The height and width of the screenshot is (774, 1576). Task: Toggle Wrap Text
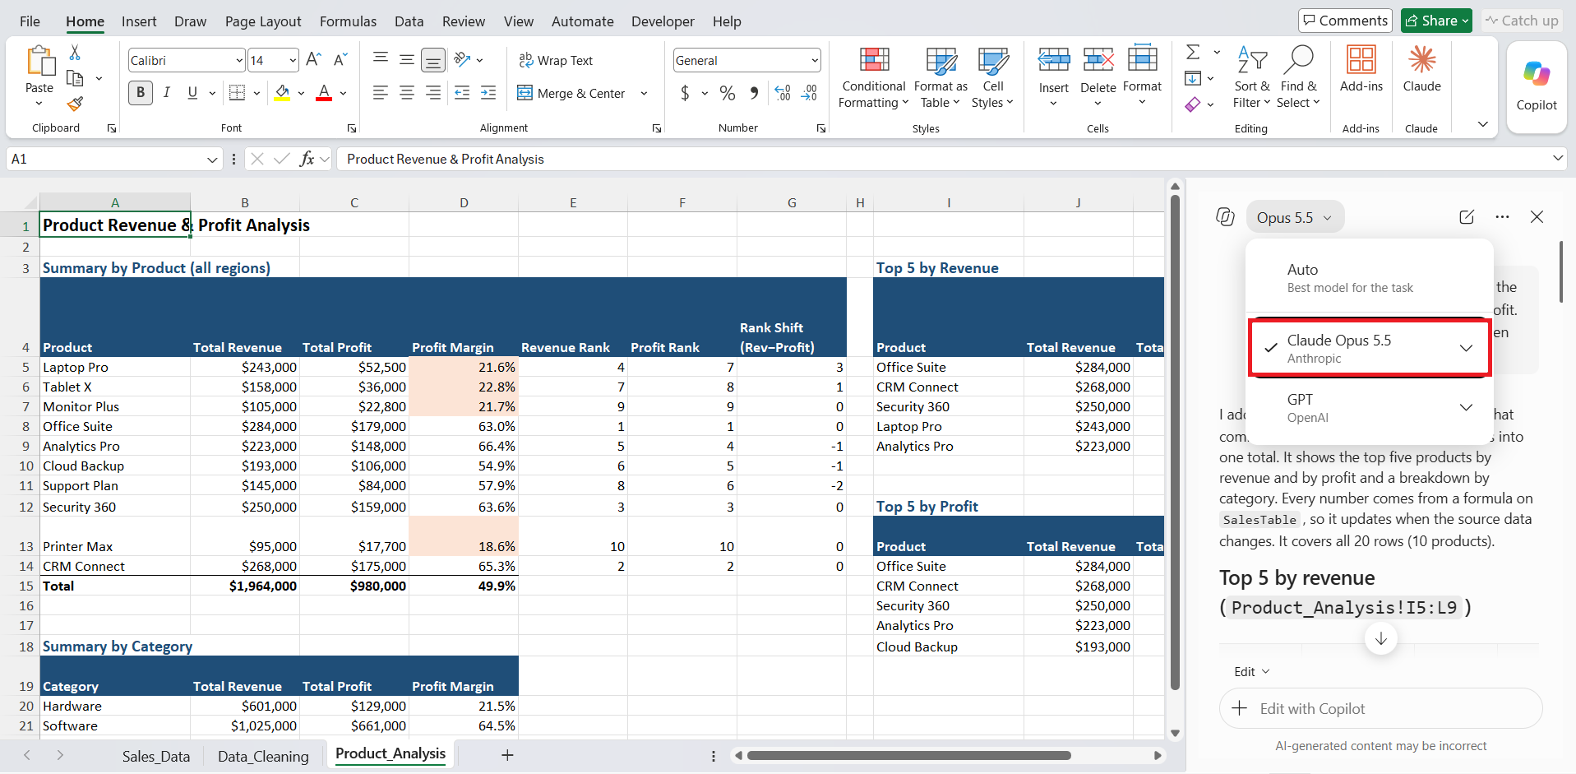click(x=556, y=60)
